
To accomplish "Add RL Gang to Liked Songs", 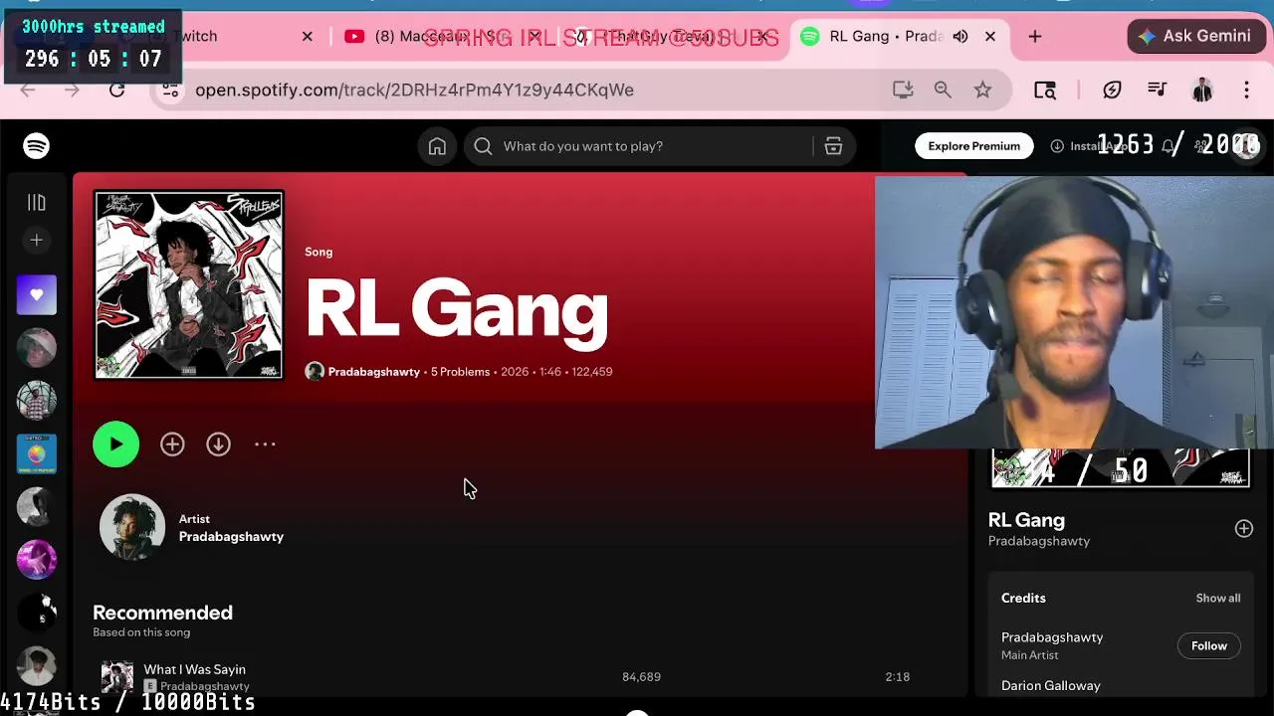I will pyautogui.click(x=172, y=445).
